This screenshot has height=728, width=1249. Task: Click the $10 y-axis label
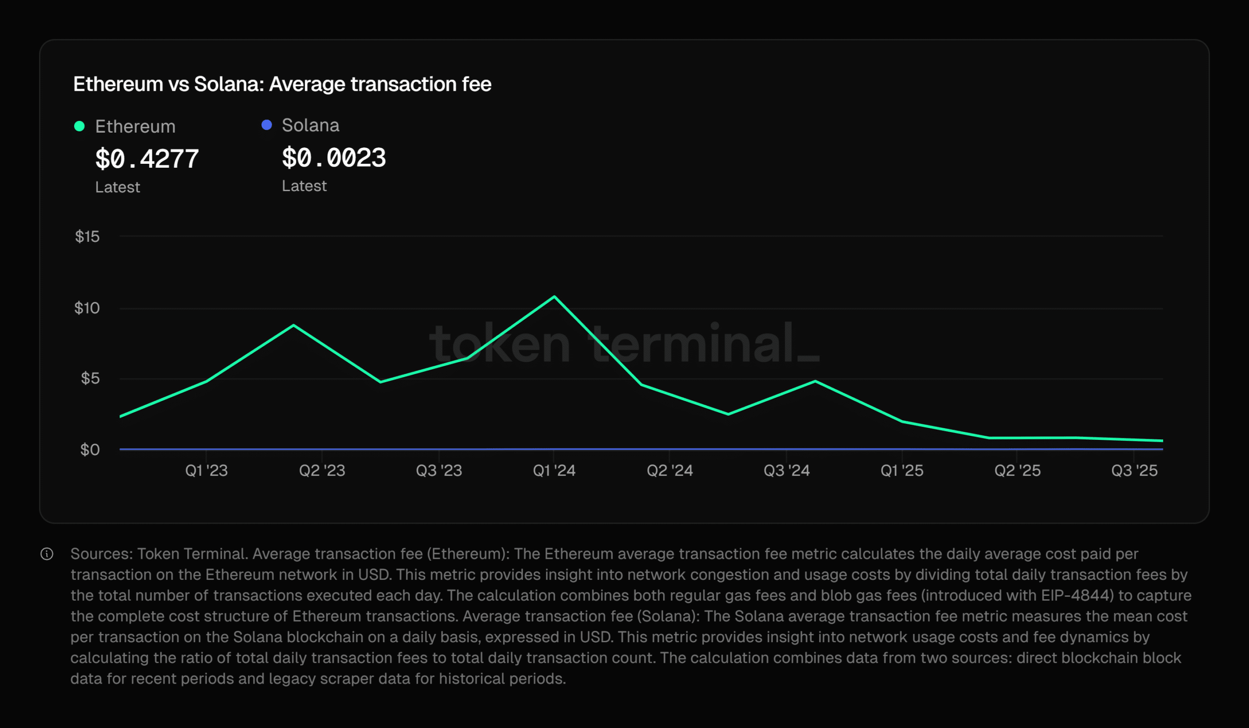click(x=87, y=308)
